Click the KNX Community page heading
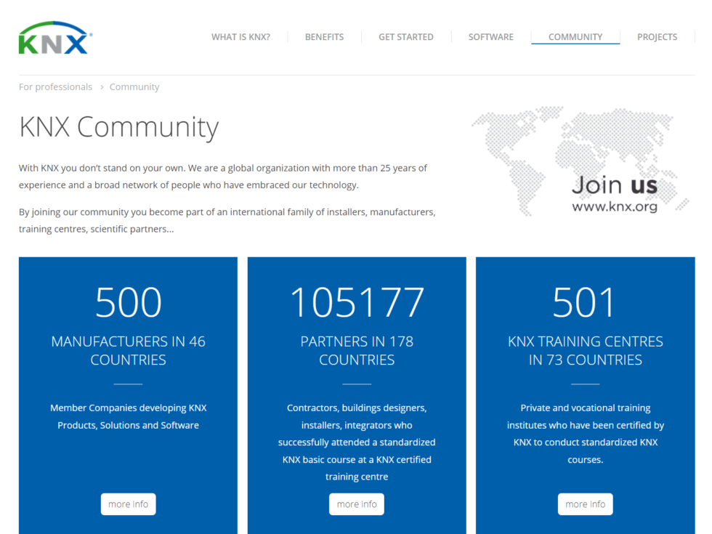Image resolution: width=712 pixels, height=534 pixels. tap(119, 127)
